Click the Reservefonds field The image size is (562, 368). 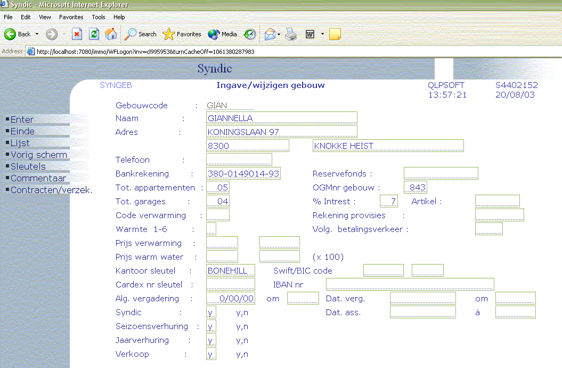[441, 173]
